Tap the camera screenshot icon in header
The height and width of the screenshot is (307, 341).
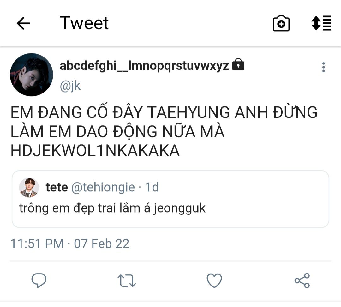[281, 23]
